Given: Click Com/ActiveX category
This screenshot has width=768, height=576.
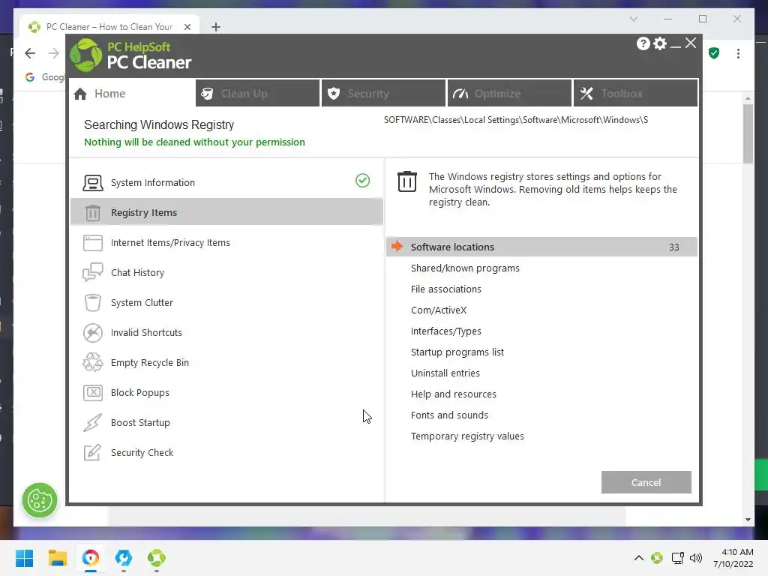Looking at the screenshot, I should 438,310.
